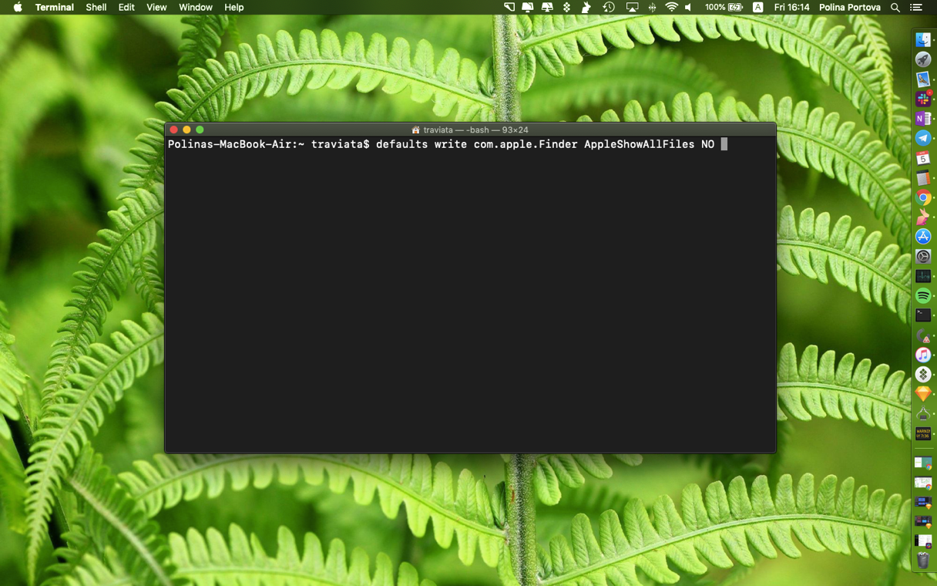Open Slack from the Dock
Viewport: 937px width, 586px height.
tap(923, 99)
